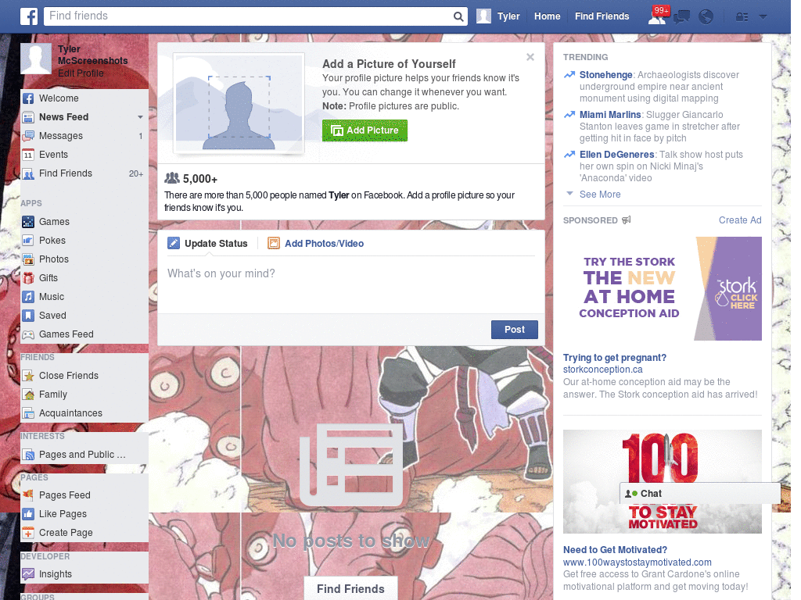Click the What's on your mind field
Viewport: 801px width, 600px height.
350,284
